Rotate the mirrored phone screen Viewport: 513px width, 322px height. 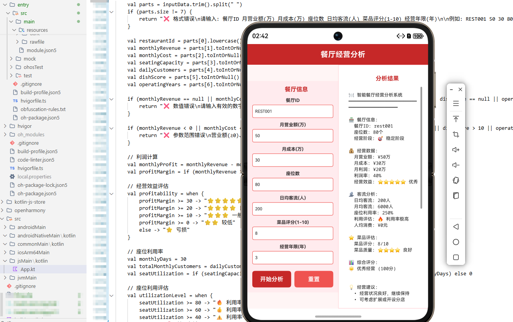456,180
